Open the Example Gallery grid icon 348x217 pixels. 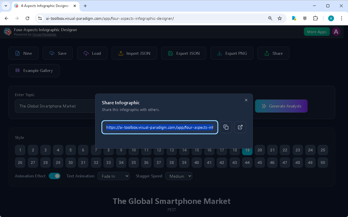pyautogui.click(x=18, y=70)
